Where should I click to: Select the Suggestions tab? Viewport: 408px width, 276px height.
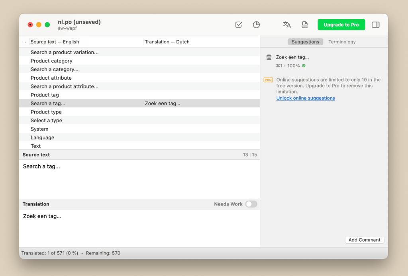click(x=305, y=41)
